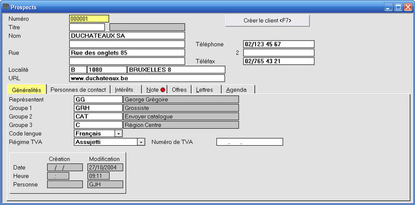The height and width of the screenshot is (205, 415).
Task: Click the Prospects window title bar icon
Action: [6, 7]
